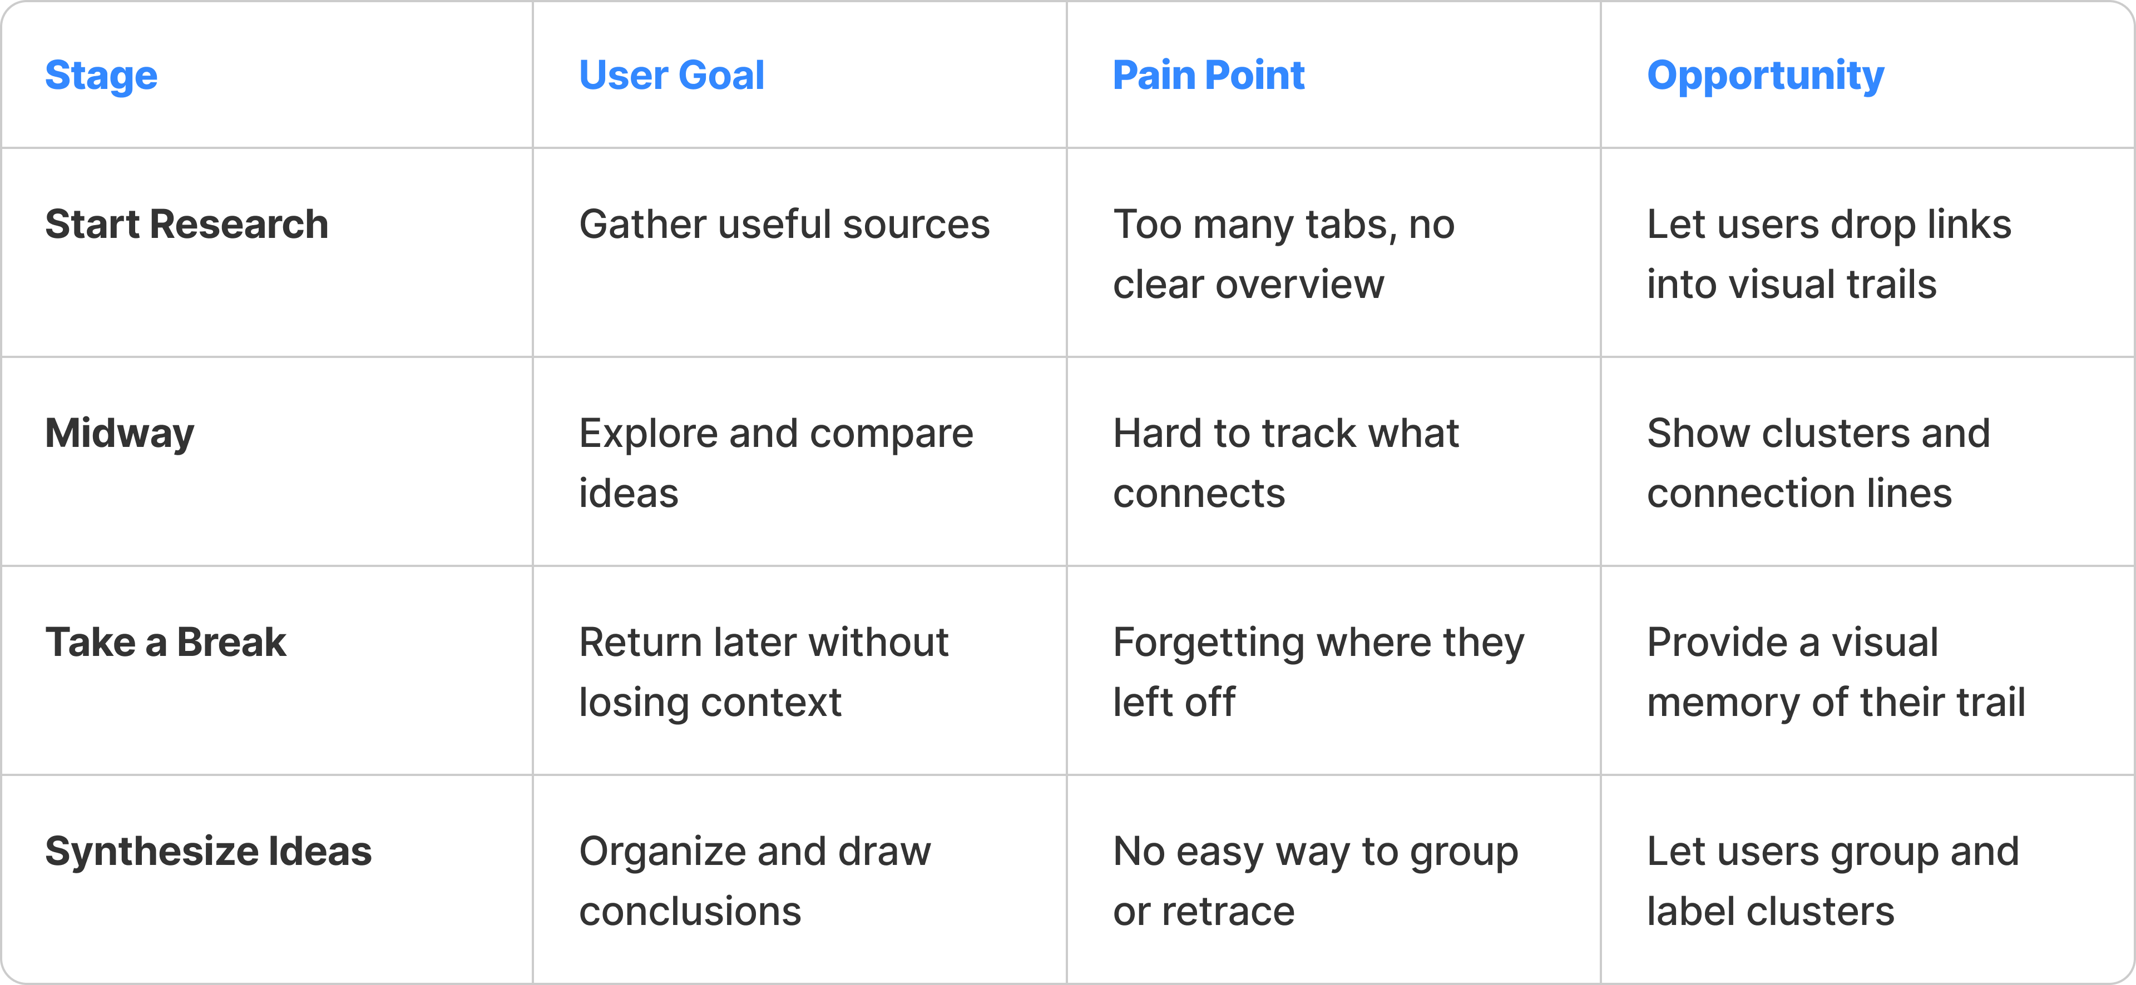Click the Stage column header
The image size is (2136, 985).
pyautogui.click(x=101, y=76)
